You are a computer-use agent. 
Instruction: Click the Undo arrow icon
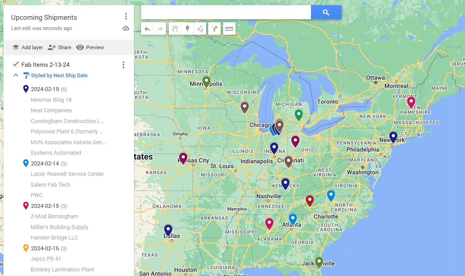pyautogui.click(x=147, y=28)
